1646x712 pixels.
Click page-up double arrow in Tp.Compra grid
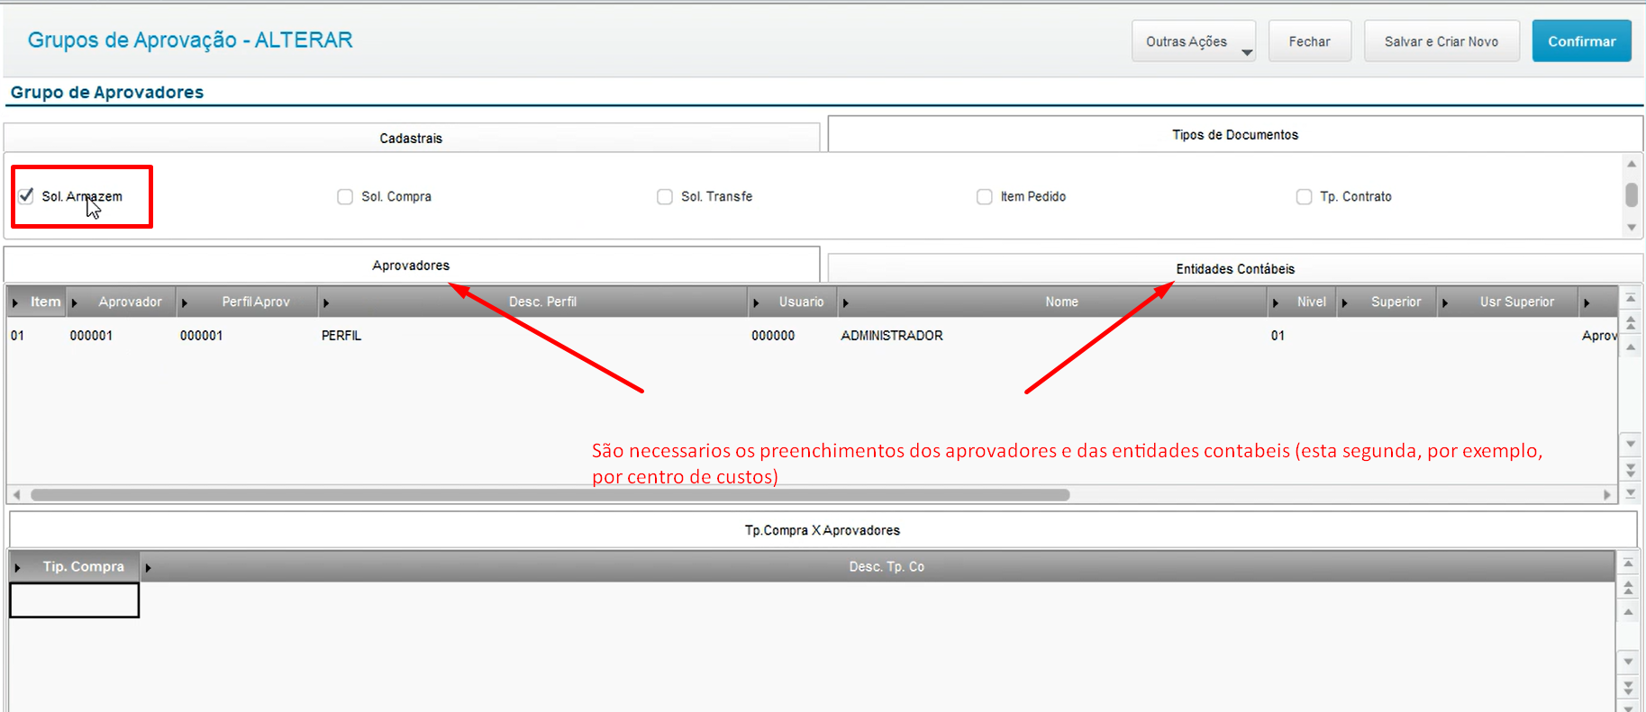pos(1628,587)
